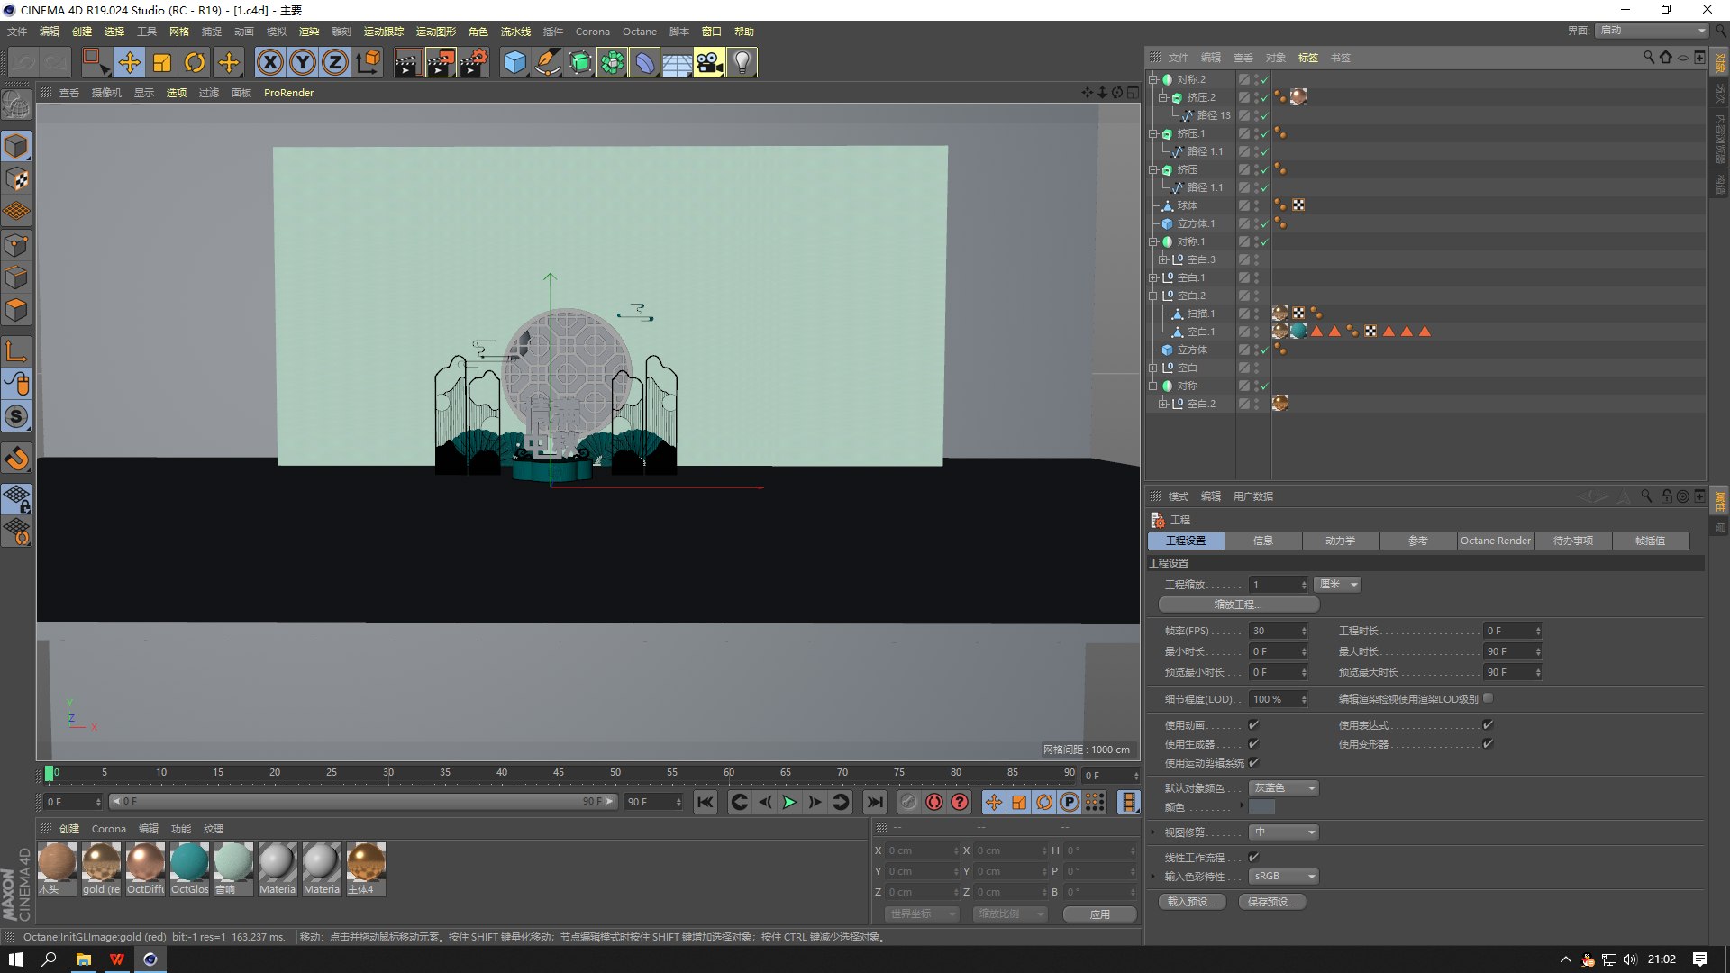The width and height of the screenshot is (1730, 973).
Task: Toggle 使用表达式 checkbox
Action: tap(1488, 724)
